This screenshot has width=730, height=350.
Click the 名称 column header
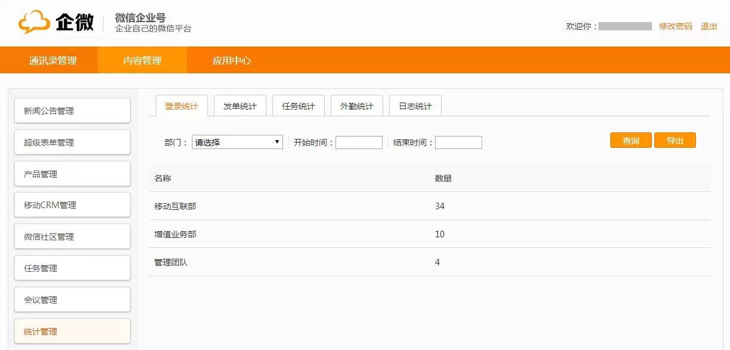tap(163, 178)
